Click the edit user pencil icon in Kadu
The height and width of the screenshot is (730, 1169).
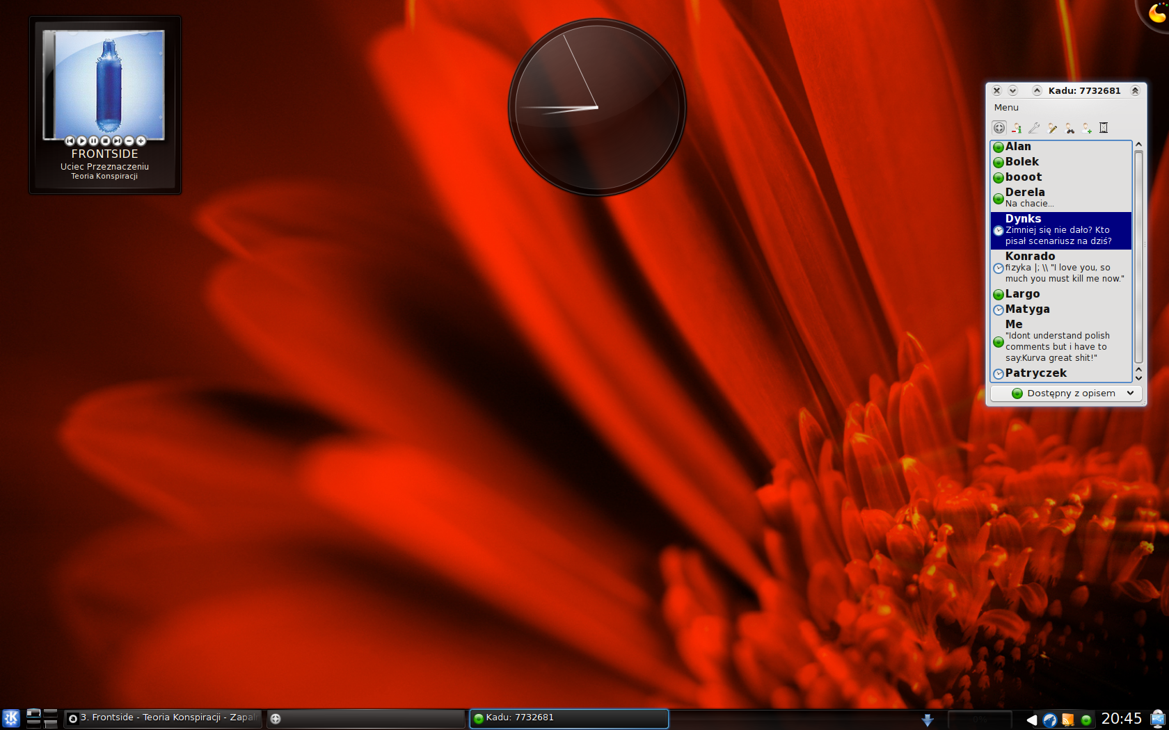[1052, 128]
